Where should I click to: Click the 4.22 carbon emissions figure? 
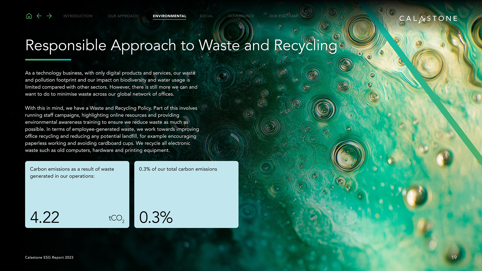45,217
